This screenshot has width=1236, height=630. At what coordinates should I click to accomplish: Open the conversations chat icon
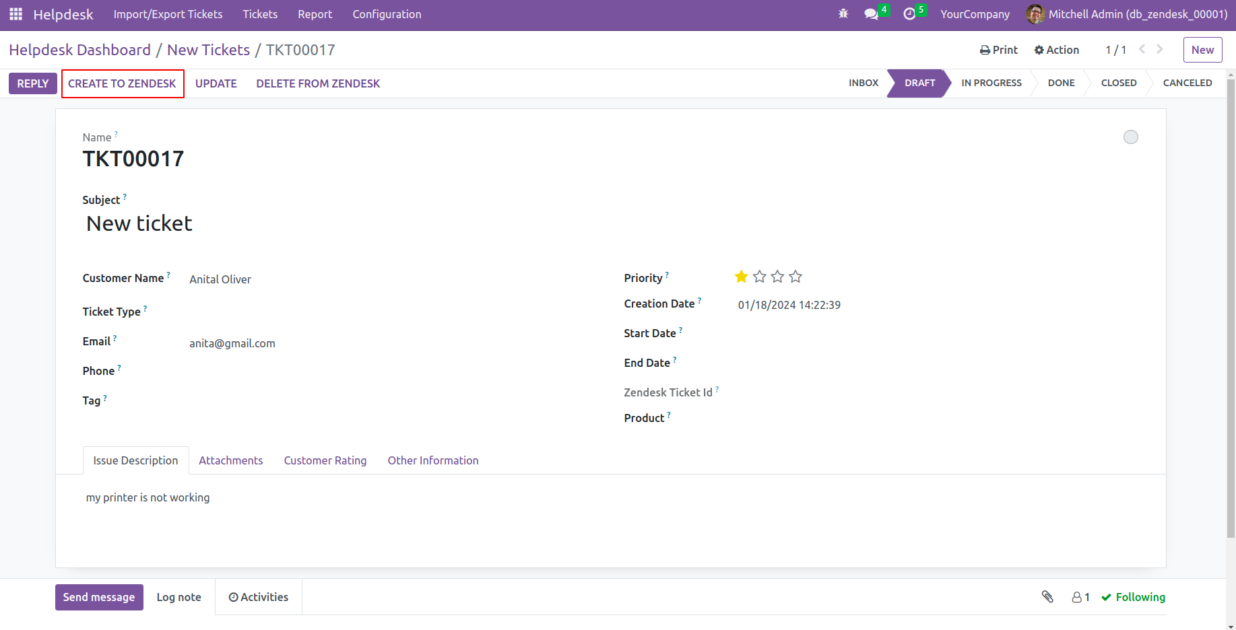point(871,14)
